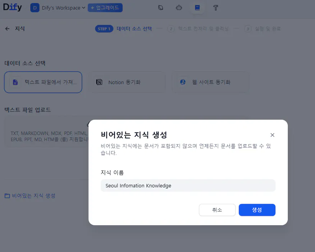Click the globe icon on 웹 사이트 동기화
The width and height of the screenshot is (315, 252).
tap(182, 82)
